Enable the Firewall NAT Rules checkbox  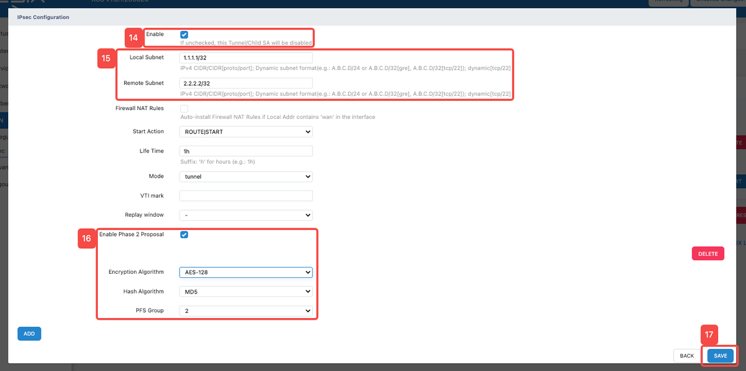(184, 109)
